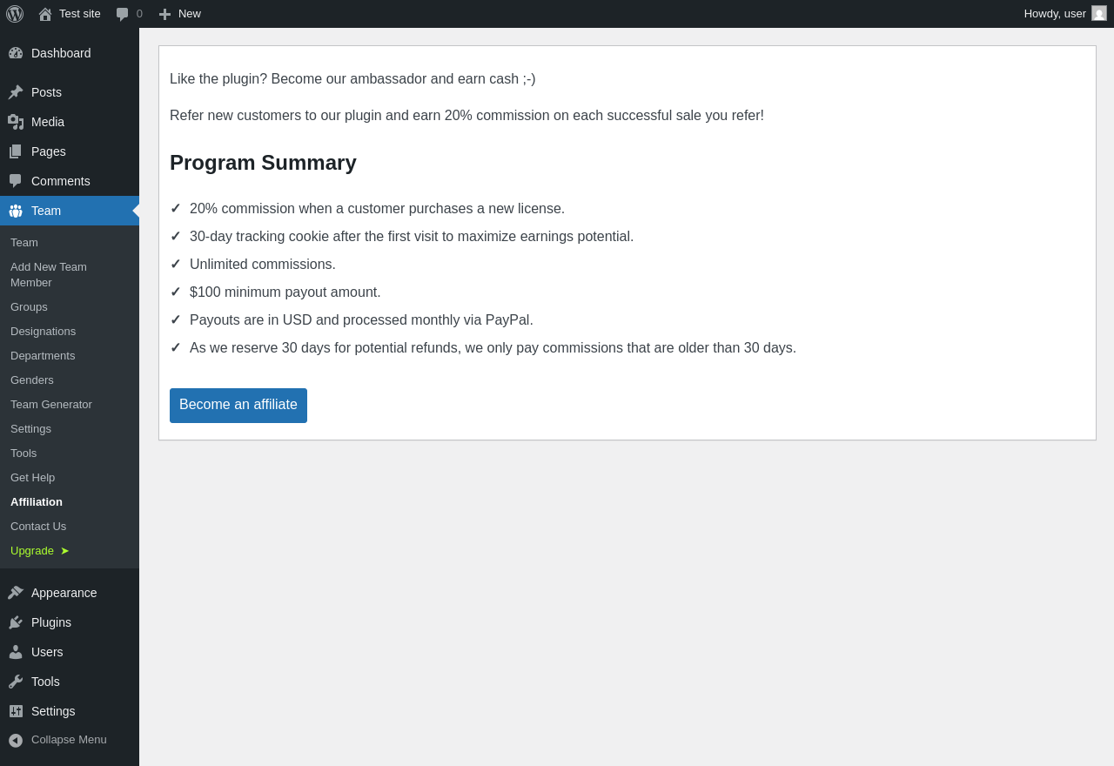Open the Dashboard gauge icon
The height and width of the screenshot is (766, 1114).
(x=16, y=53)
